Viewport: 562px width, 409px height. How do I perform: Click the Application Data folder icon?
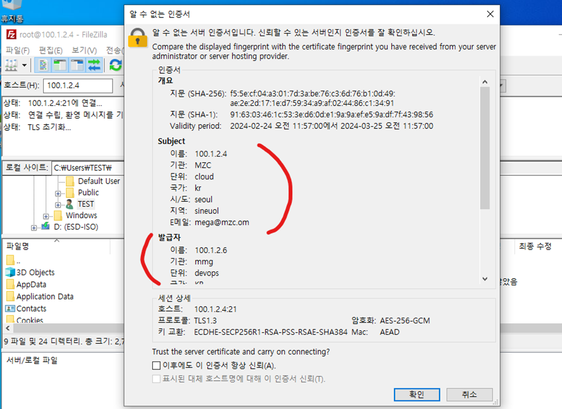pyautogui.click(x=10, y=296)
